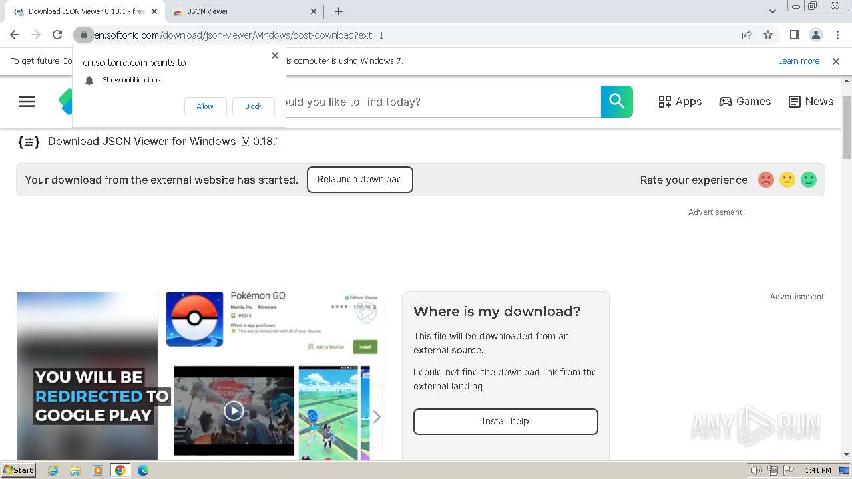Open Install help
This screenshot has width=852, height=479.
pyautogui.click(x=506, y=422)
